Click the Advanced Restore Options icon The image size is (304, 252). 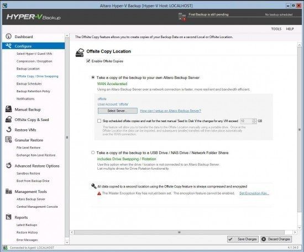pyautogui.click(x=8, y=165)
